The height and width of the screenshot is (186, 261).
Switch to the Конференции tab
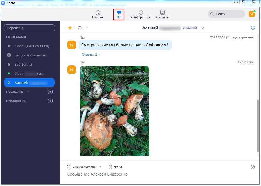pos(141,15)
